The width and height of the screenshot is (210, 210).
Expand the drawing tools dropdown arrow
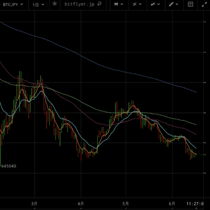point(177,4)
